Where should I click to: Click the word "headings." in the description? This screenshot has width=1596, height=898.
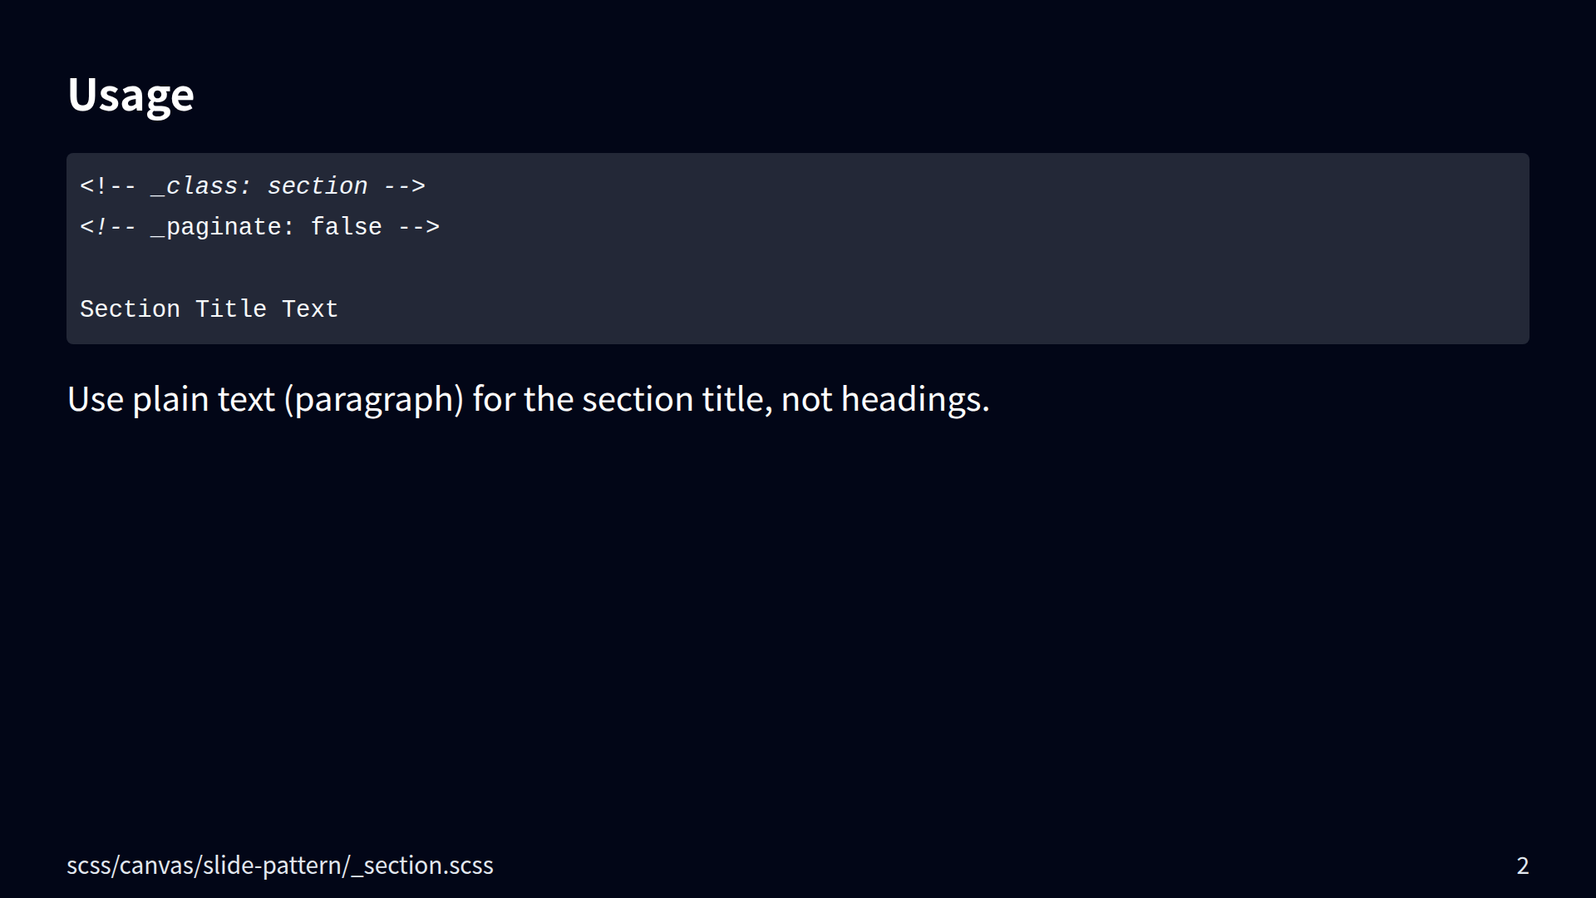915,399
